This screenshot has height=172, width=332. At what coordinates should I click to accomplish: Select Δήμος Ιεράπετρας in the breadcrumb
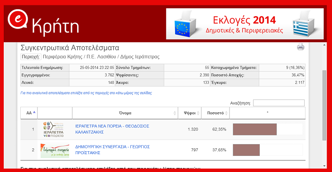click(x=140, y=57)
